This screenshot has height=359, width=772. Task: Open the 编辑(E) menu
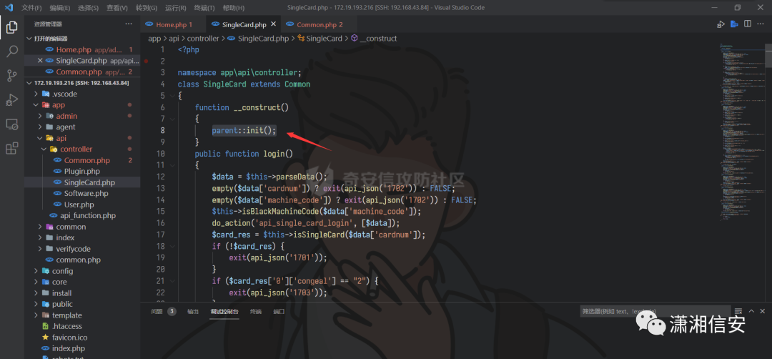60,8
